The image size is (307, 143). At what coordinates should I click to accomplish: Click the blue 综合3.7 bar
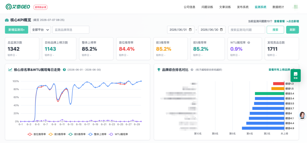point(268,108)
